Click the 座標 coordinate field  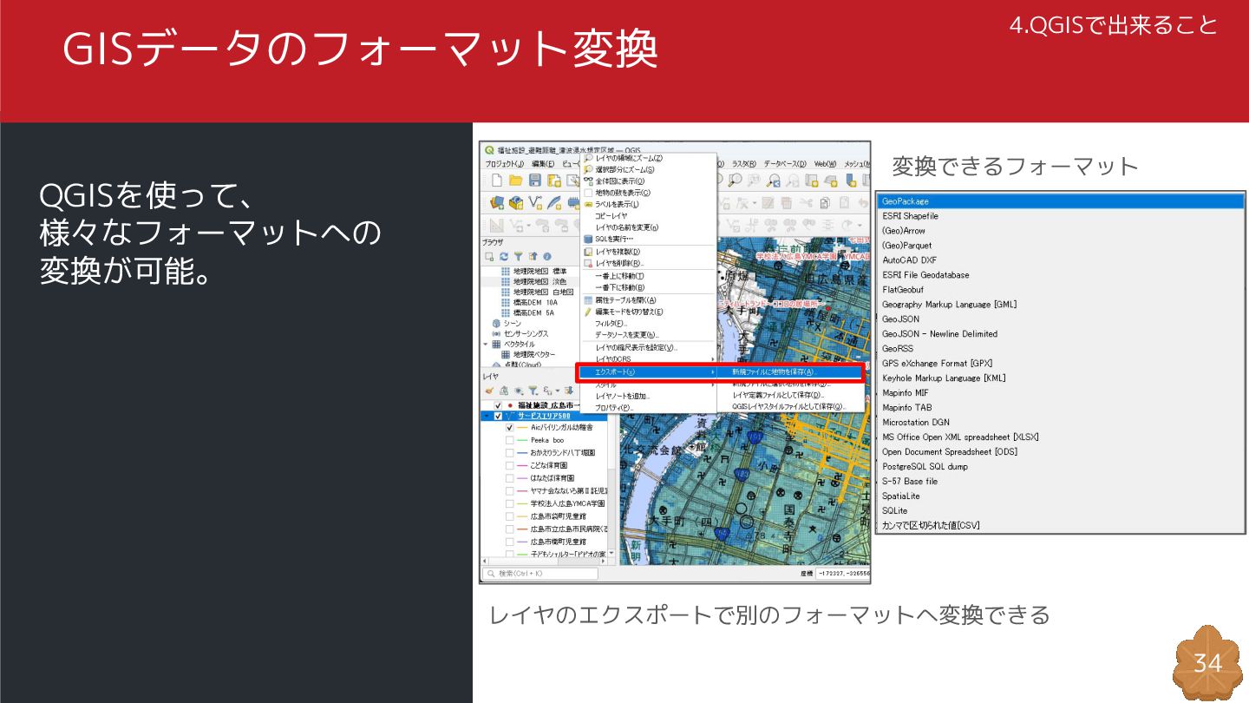coord(843,574)
